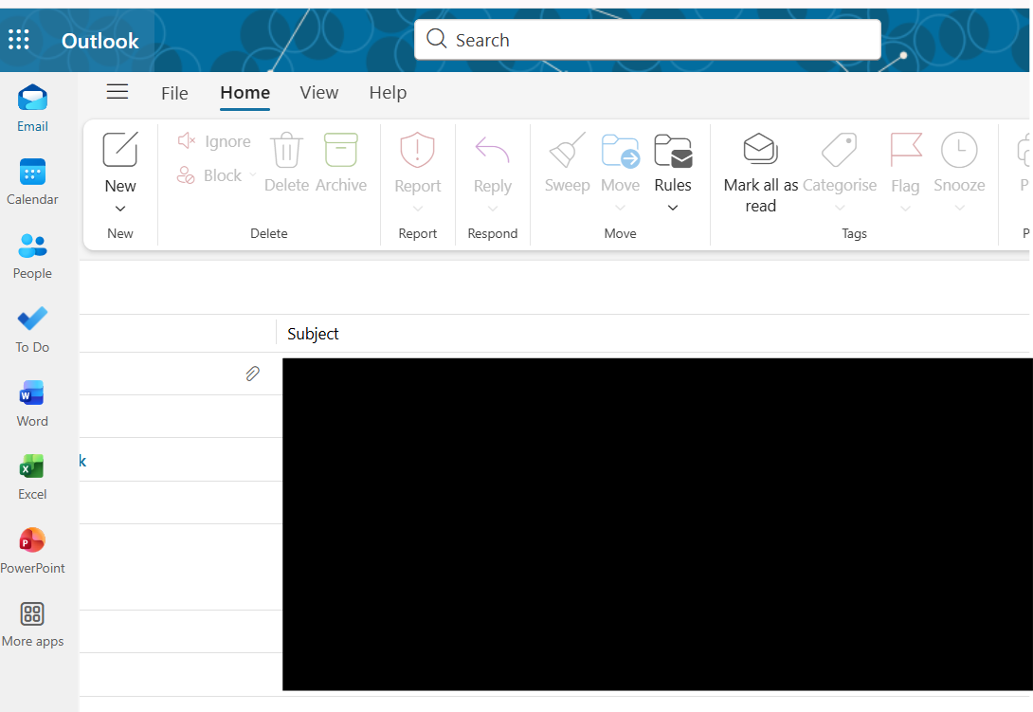Toggle the Ignore option

(212, 140)
